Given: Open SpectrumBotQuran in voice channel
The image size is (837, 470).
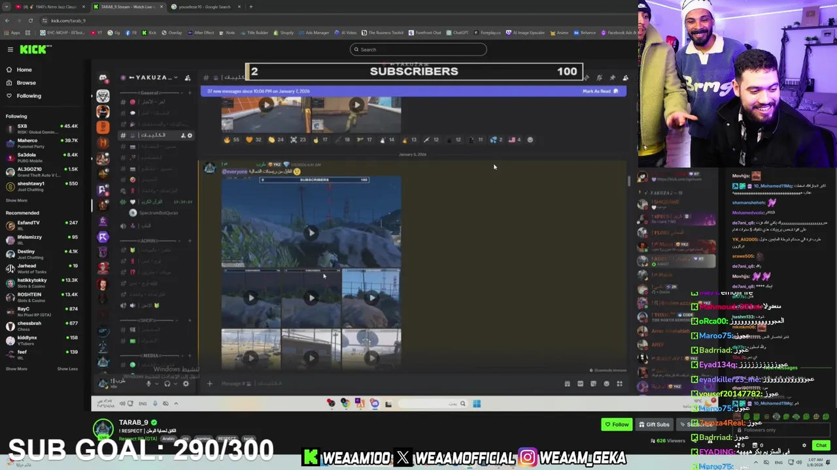Looking at the screenshot, I should coord(154,213).
